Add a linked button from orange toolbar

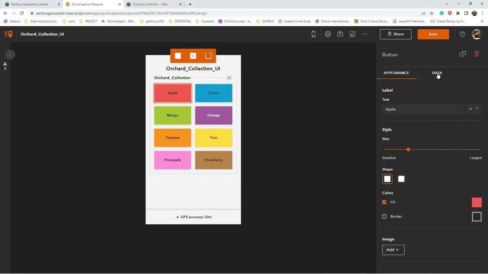tap(193, 56)
